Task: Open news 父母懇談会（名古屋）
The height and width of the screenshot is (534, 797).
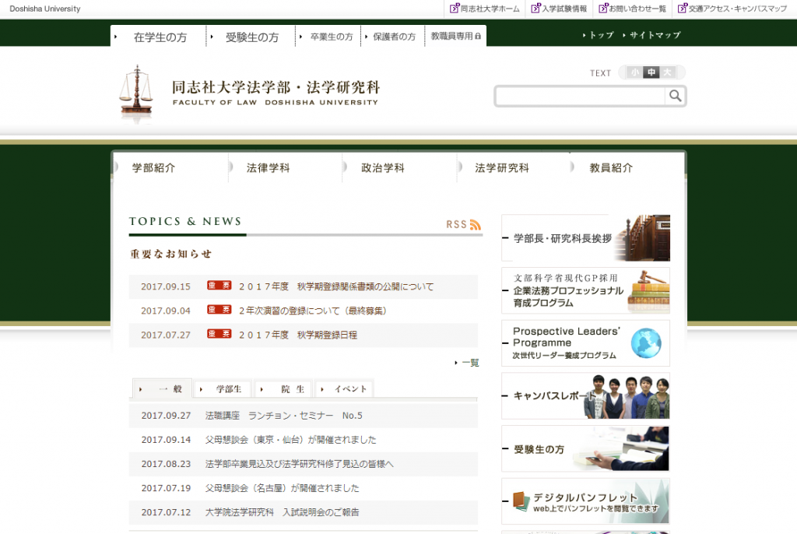Action: (x=282, y=488)
